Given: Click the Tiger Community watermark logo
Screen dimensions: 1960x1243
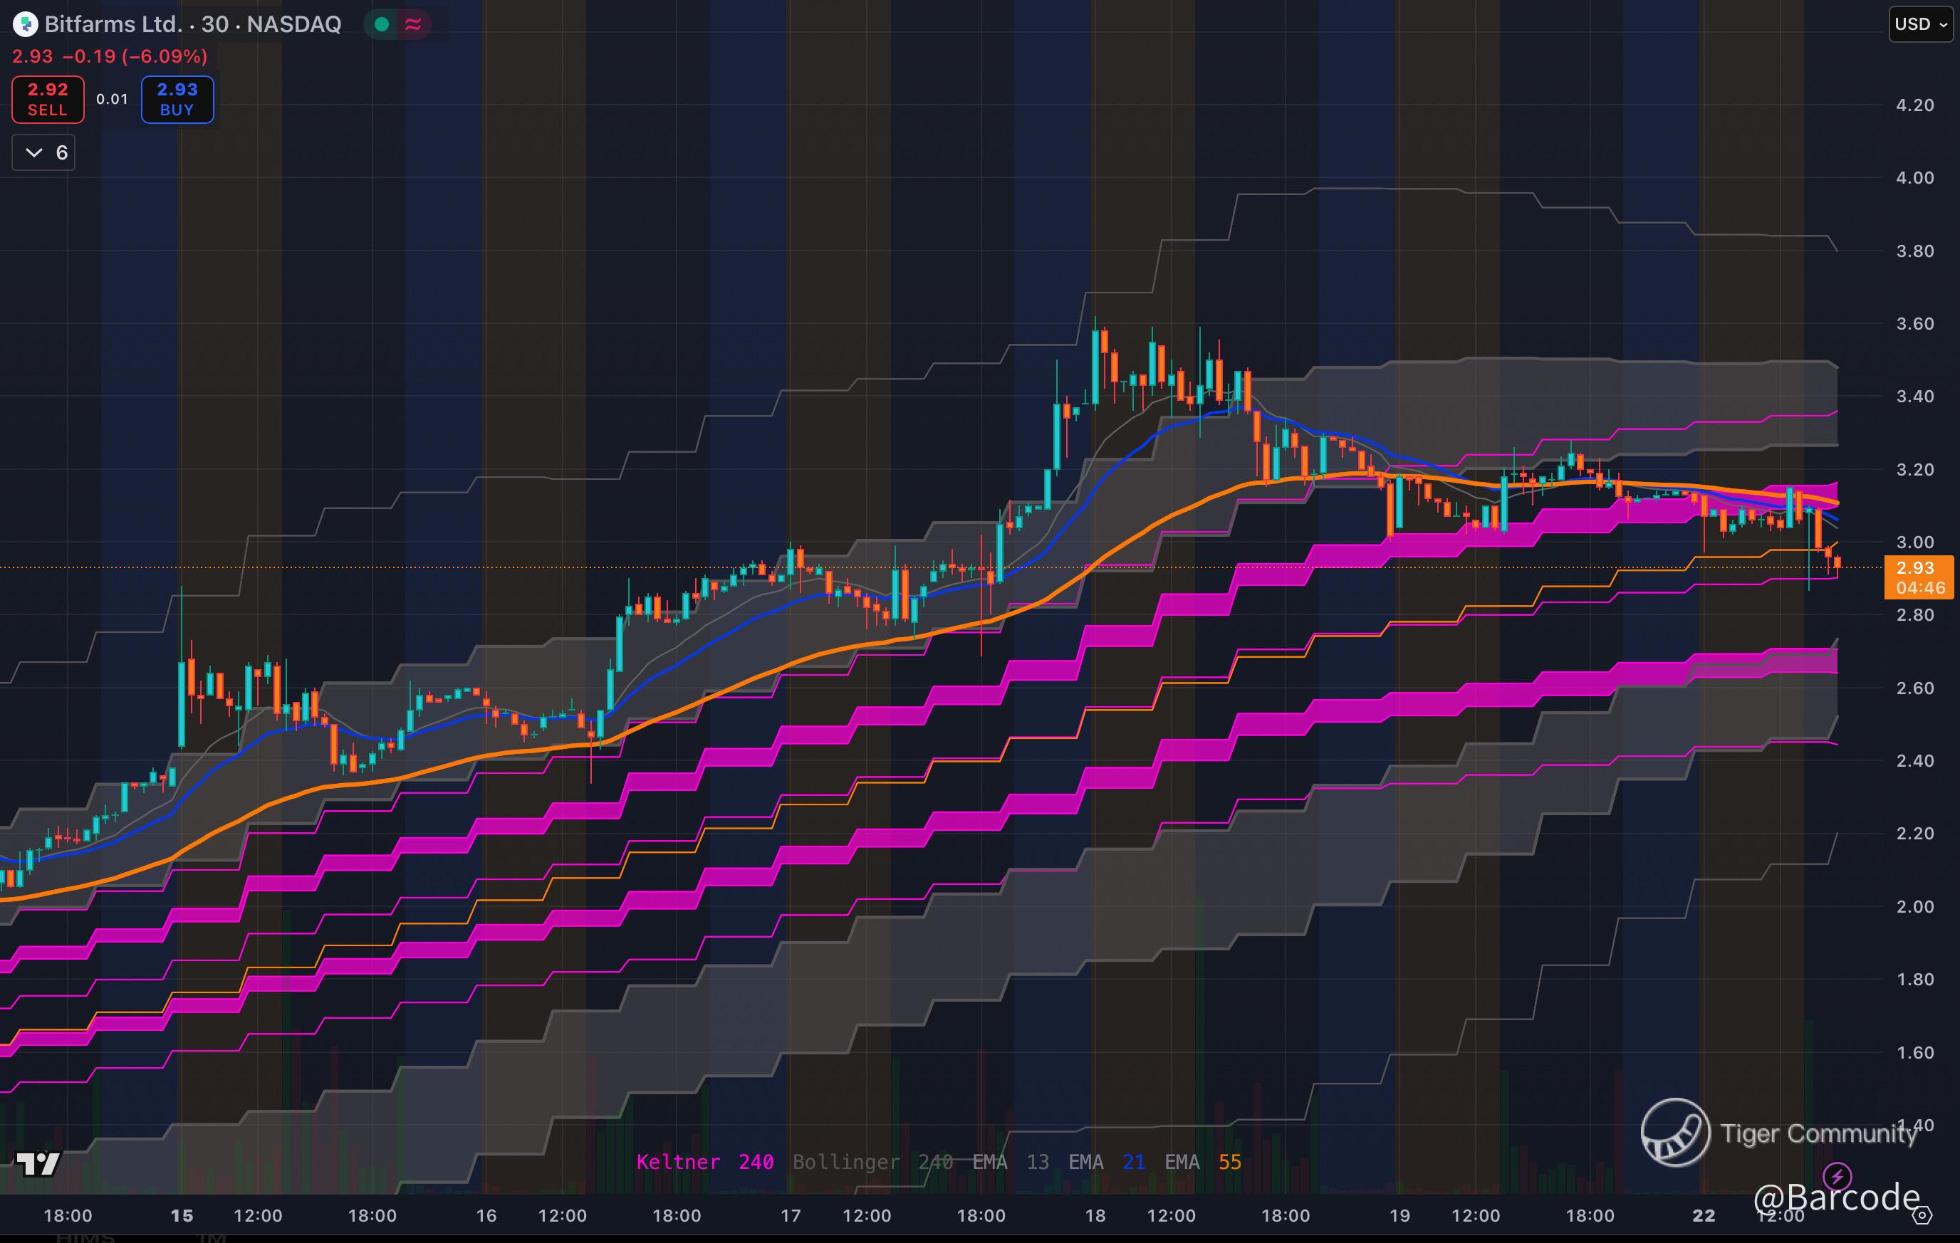Looking at the screenshot, I should tap(1675, 1133).
